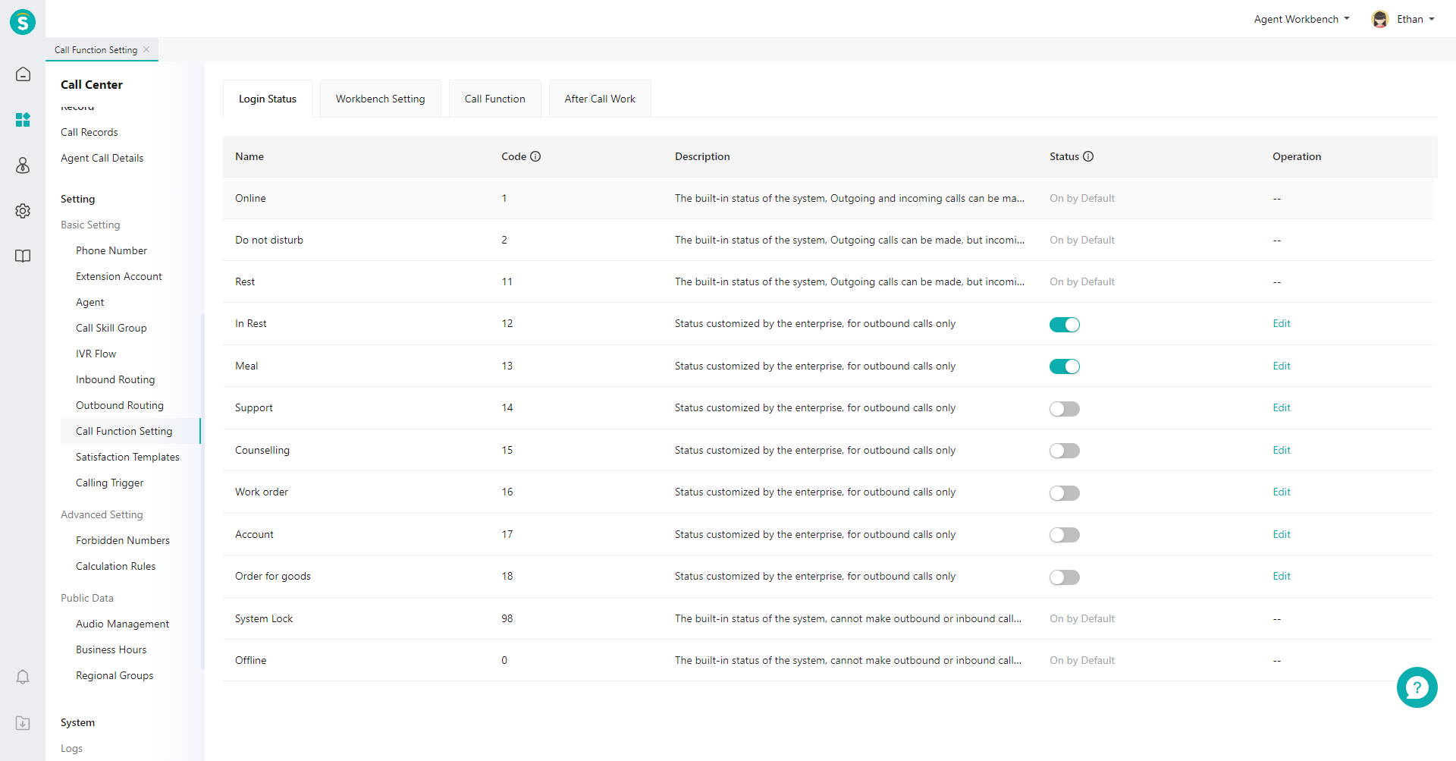1456x761 pixels.
Task: Open Calling Trigger settings
Action: coord(110,483)
